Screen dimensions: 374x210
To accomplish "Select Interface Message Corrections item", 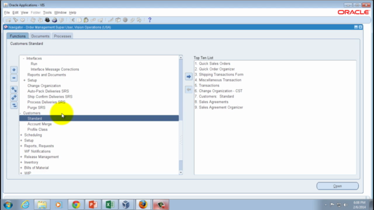I will click(x=55, y=69).
